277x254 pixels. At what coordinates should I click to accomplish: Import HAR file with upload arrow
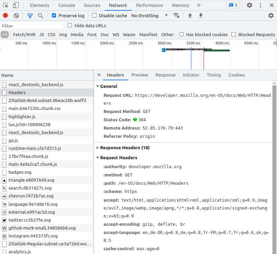tap(190, 16)
